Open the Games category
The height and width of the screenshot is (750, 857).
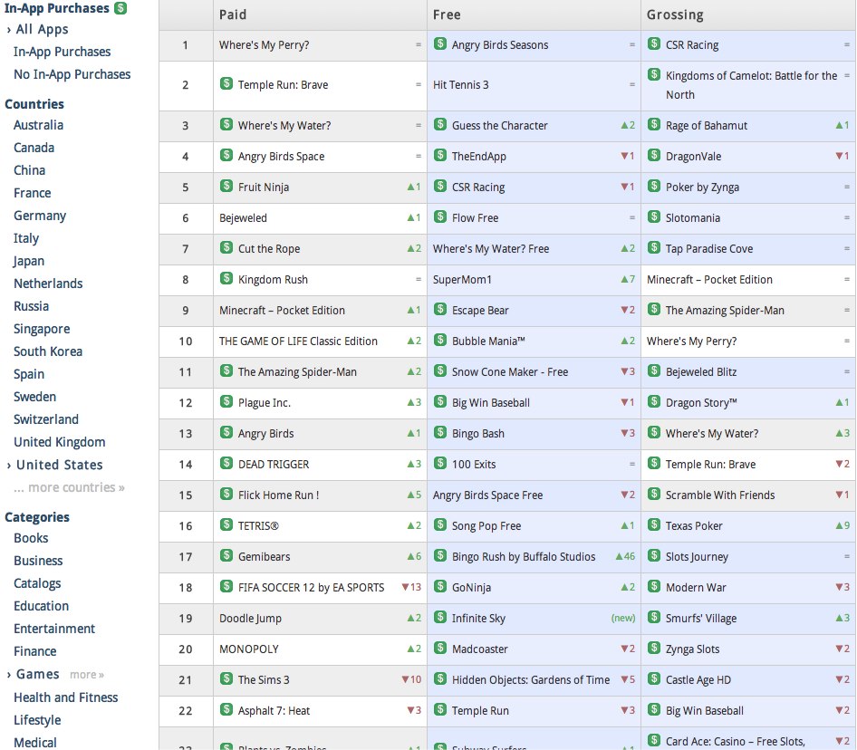[38, 675]
